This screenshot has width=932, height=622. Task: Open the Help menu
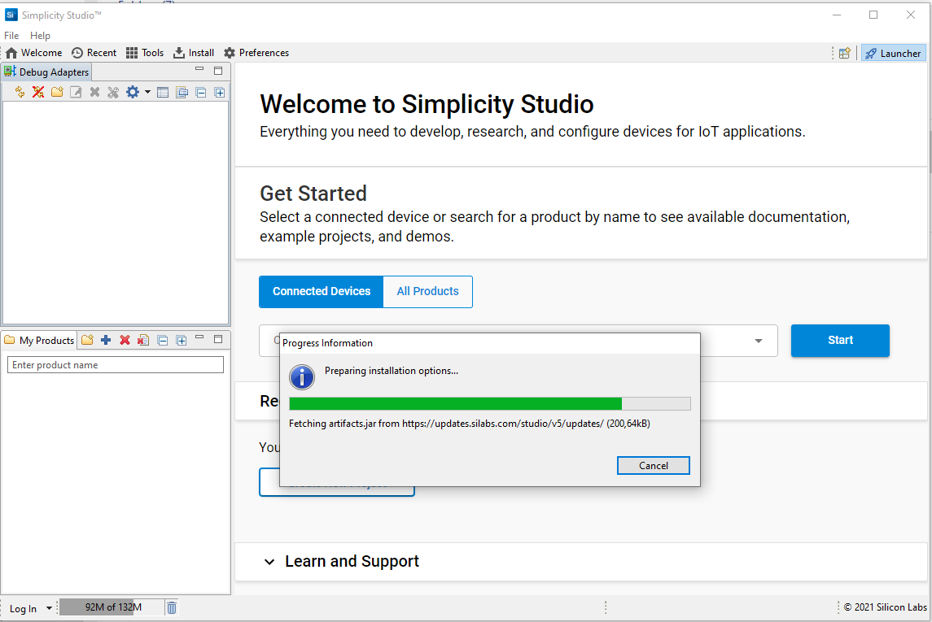click(x=40, y=36)
